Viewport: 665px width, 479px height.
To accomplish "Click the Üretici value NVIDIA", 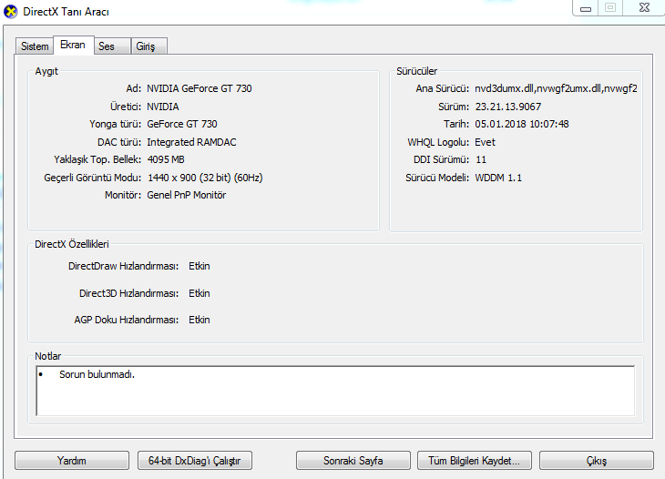I will (163, 107).
